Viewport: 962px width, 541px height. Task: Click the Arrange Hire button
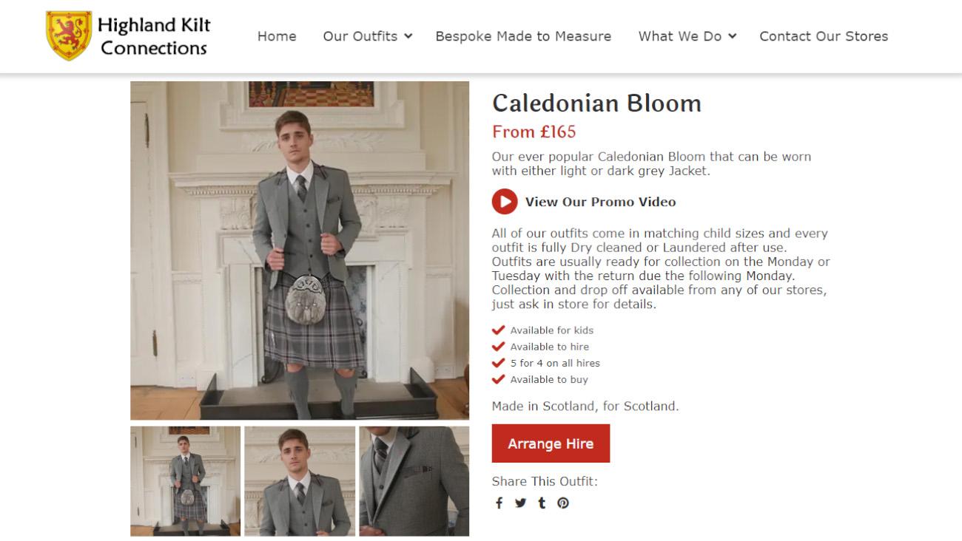[x=551, y=443]
